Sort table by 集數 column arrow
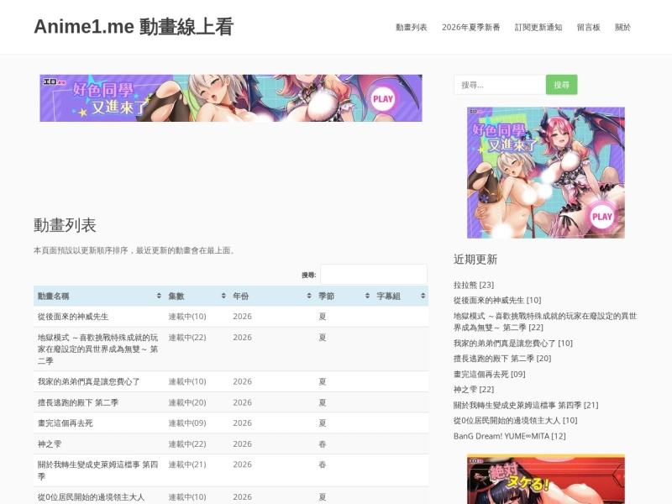Screen dimensions: 672x504 coord(223,296)
